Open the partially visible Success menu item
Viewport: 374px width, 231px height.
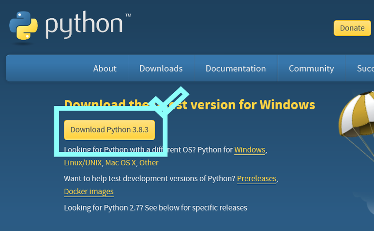coord(365,69)
